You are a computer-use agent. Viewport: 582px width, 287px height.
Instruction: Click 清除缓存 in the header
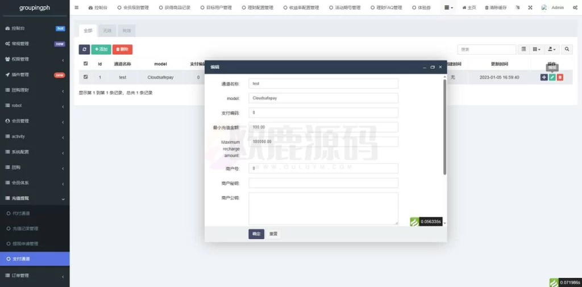click(x=497, y=7)
